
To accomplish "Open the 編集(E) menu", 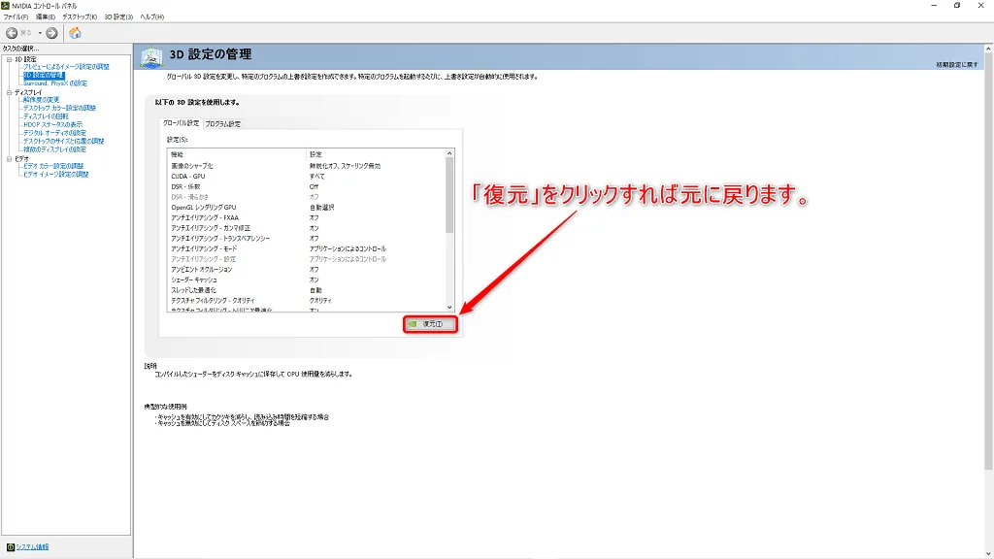I will point(45,17).
